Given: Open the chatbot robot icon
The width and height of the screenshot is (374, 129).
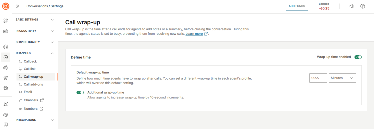Looking at the screenshot, I should [x=6, y=67].
